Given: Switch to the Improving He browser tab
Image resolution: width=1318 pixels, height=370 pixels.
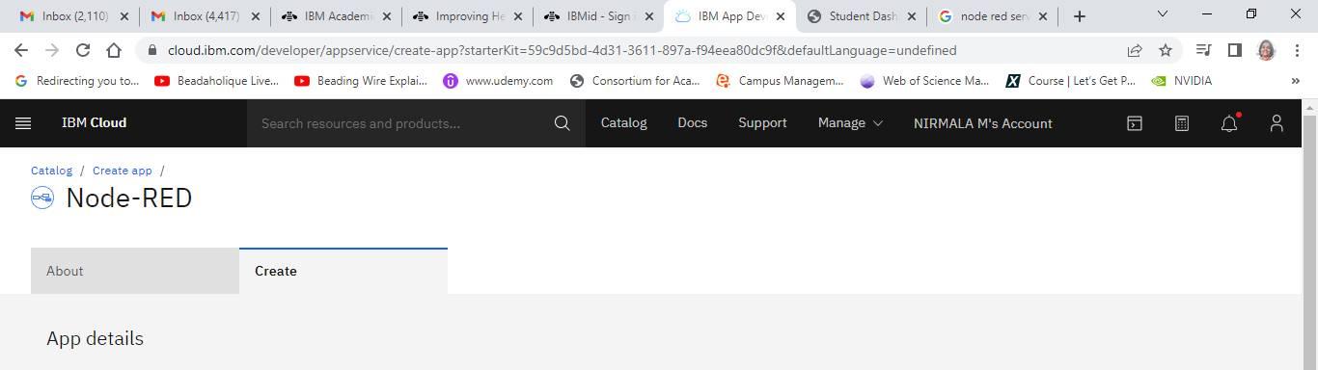Looking at the screenshot, I should (x=468, y=16).
